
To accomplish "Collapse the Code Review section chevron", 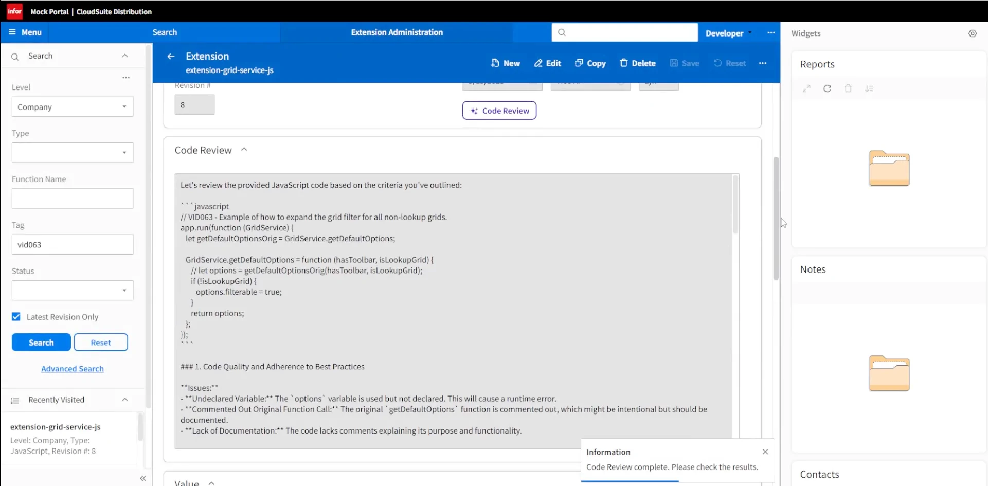I will (244, 149).
